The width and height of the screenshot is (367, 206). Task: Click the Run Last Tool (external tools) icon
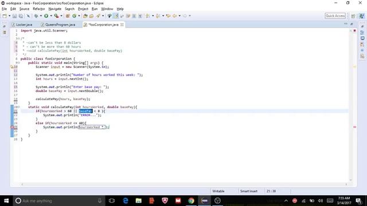pos(56,16)
